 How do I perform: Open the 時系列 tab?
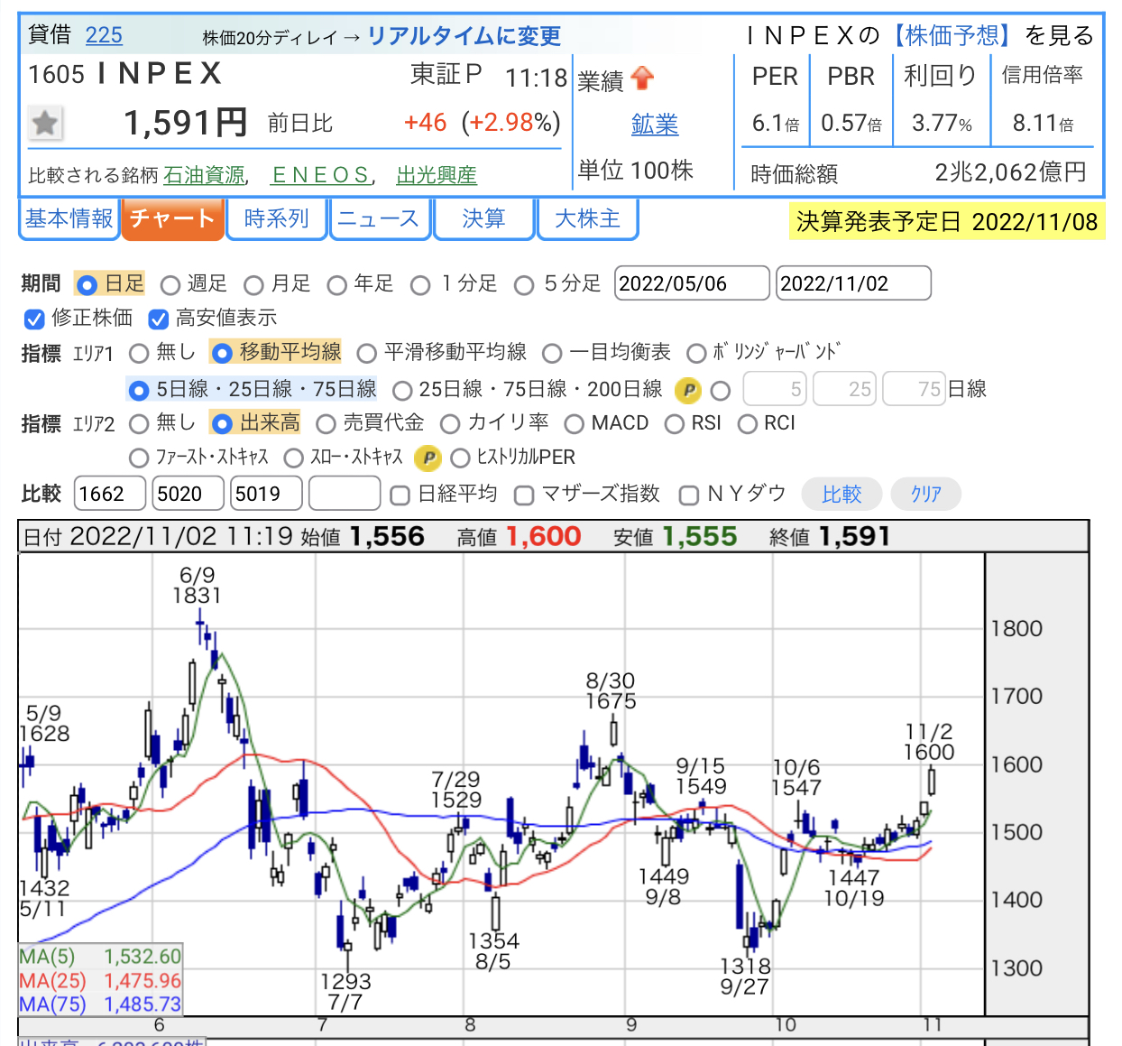[x=276, y=219]
